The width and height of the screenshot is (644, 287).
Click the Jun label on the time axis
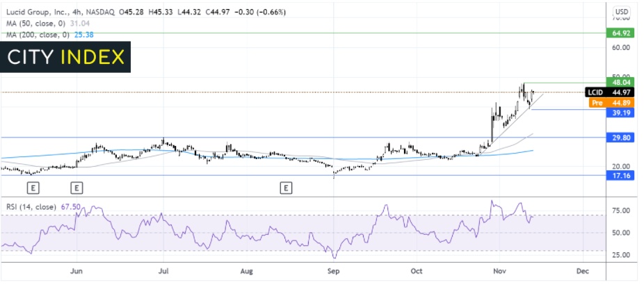click(x=77, y=272)
